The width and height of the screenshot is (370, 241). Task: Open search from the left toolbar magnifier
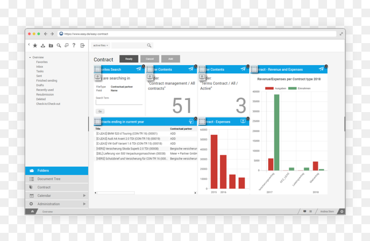[x=59, y=45]
